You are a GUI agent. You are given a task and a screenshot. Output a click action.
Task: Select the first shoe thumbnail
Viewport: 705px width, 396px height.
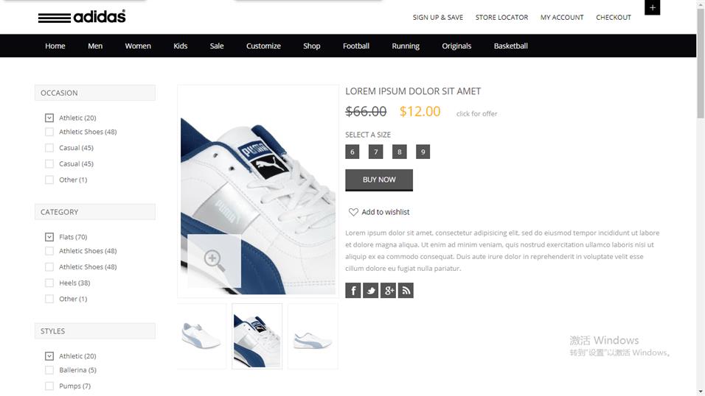[x=202, y=336]
